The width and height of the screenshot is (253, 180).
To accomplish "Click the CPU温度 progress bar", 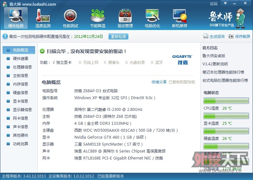I will tap(226, 101).
